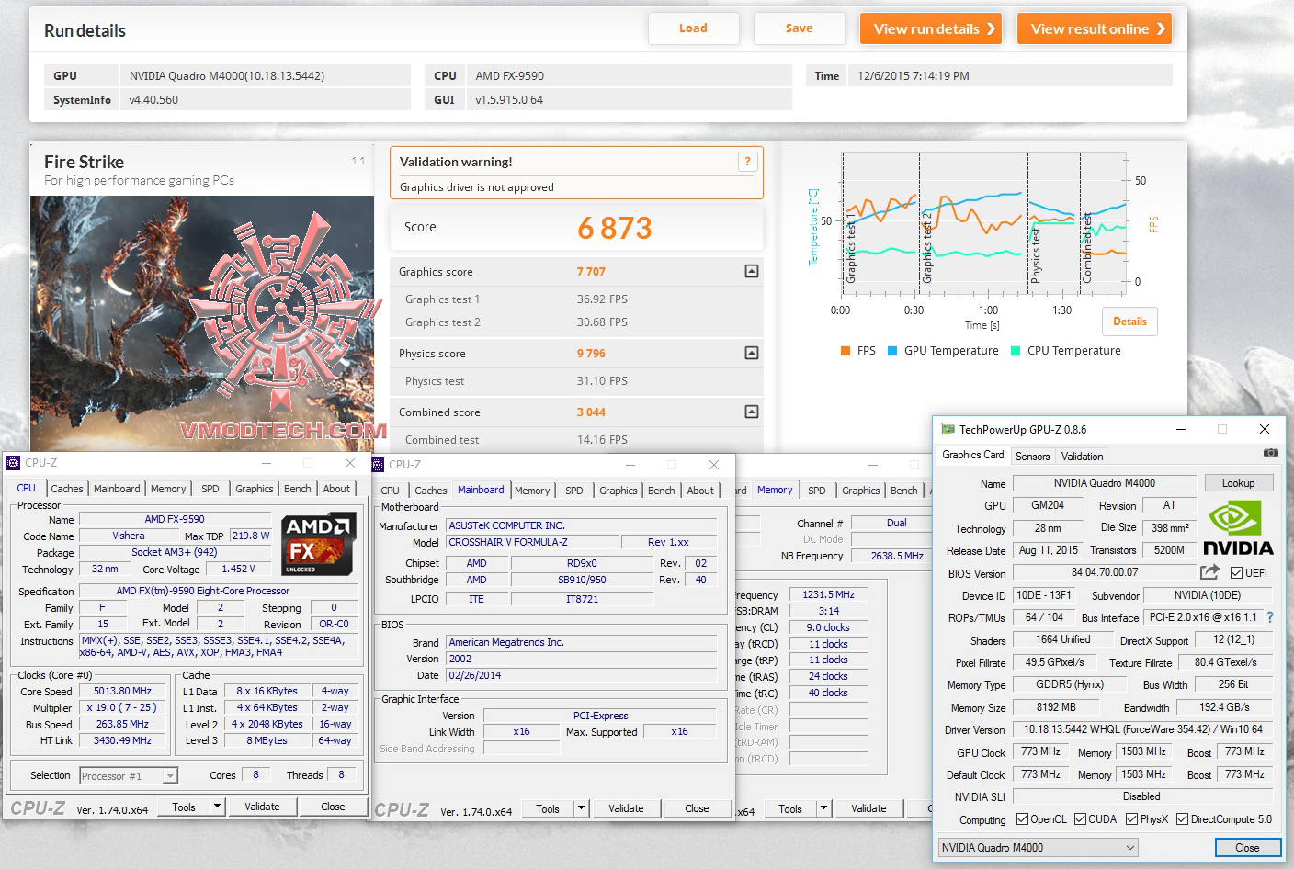Click the Fire Strike preview image
This screenshot has width=1294, height=869.
[202, 323]
